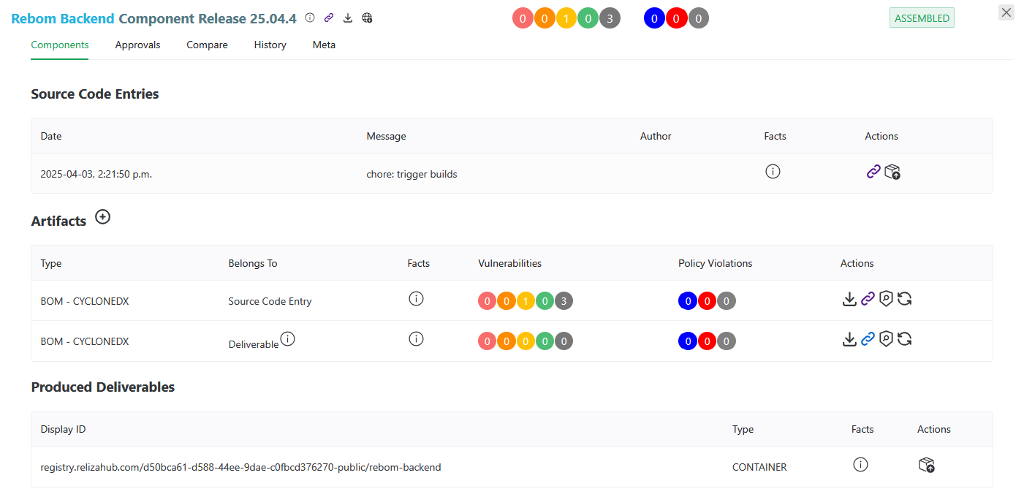Refresh the Source Code Entry BOM artifact
Image resolution: width=1024 pixels, height=497 pixels.
click(905, 298)
